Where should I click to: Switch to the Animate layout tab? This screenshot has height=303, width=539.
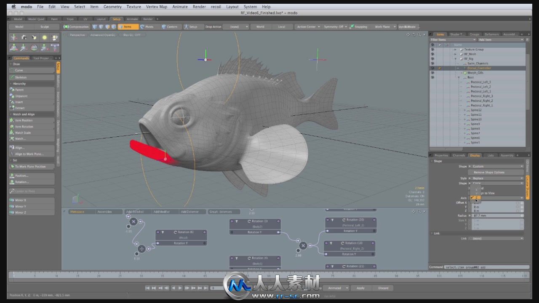(x=132, y=19)
